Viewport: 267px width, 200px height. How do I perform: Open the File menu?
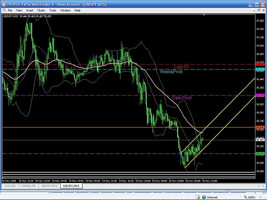click(10, 10)
